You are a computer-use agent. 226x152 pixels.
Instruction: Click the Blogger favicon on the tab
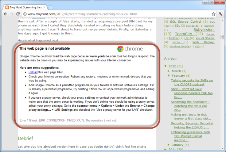[x=7, y=7]
